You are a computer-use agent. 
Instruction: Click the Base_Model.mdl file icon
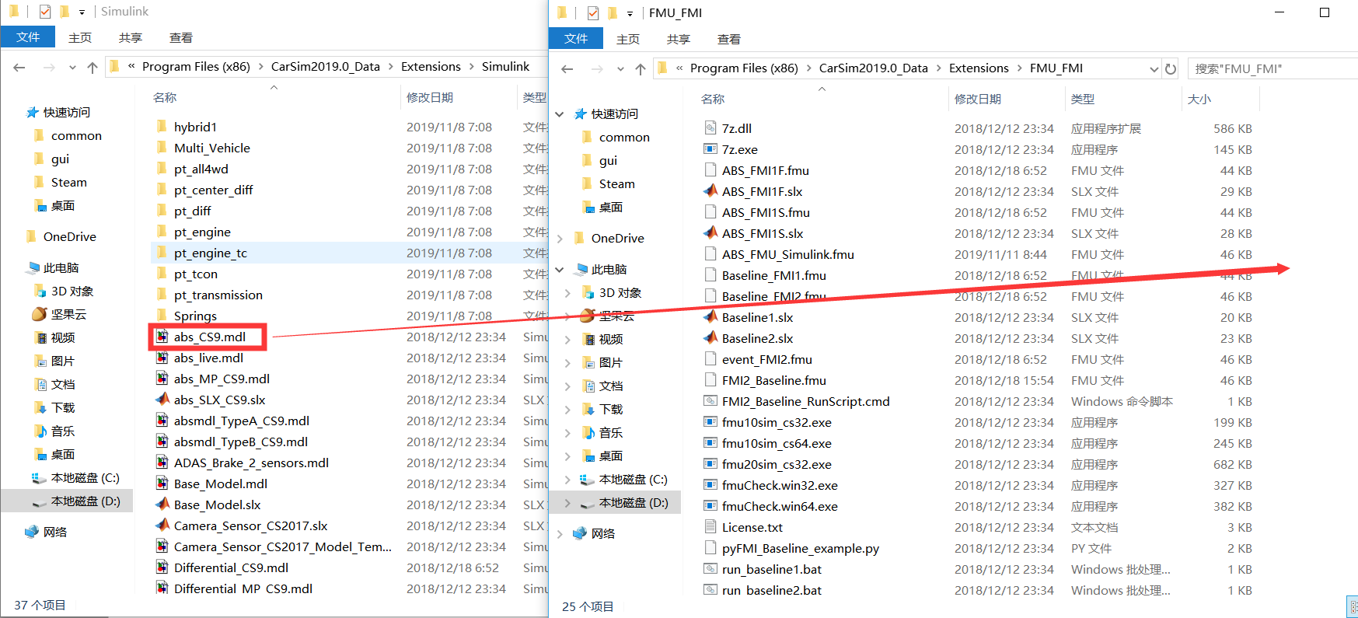(x=162, y=484)
